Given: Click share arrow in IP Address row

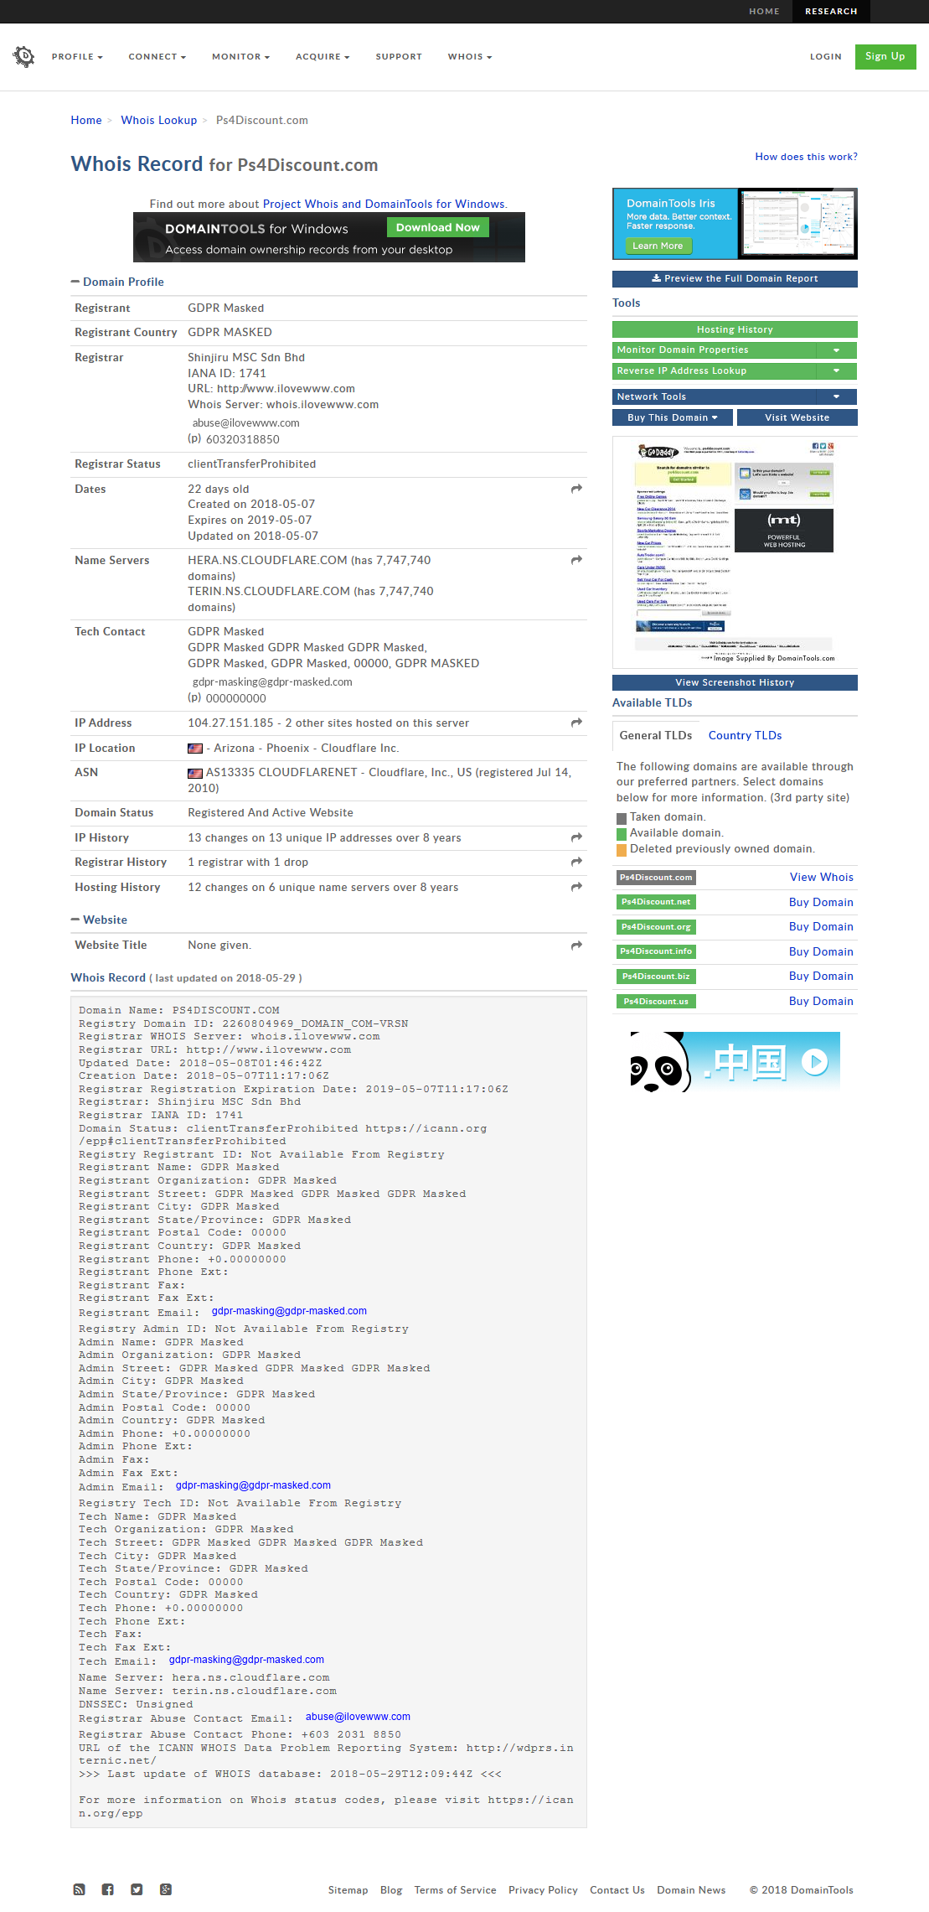Looking at the screenshot, I should pos(576,723).
